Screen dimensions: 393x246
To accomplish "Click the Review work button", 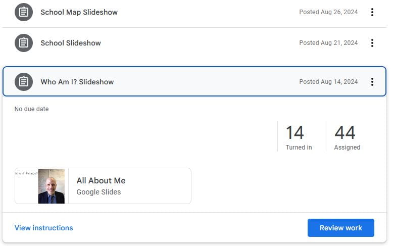I will (340, 228).
